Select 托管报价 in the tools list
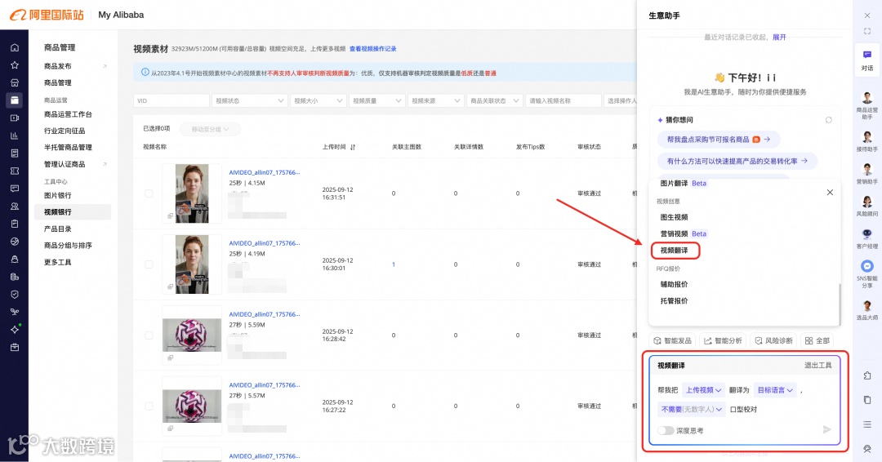882x462 pixels. click(x=674, y=300)
